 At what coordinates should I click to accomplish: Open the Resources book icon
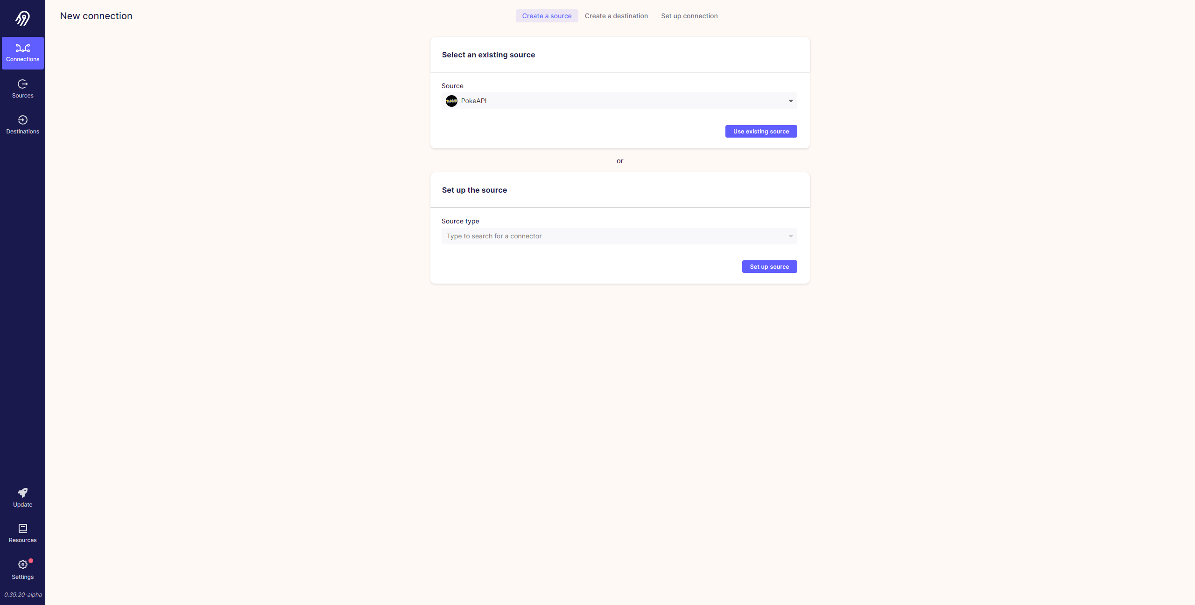tap(22, 528)
